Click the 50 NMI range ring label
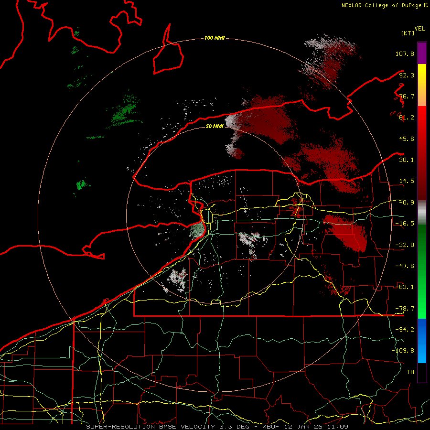Screen dimensions: 430x430 coord(215,126)
